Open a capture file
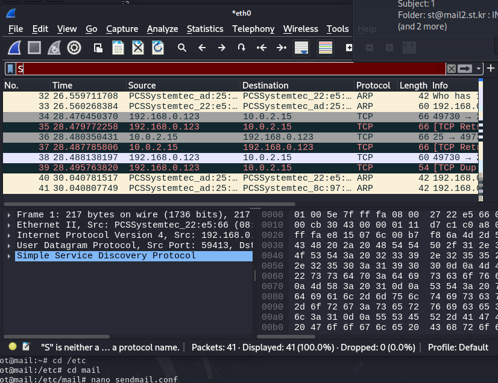This screenshot has width=498, height=383. coord(98,48)
